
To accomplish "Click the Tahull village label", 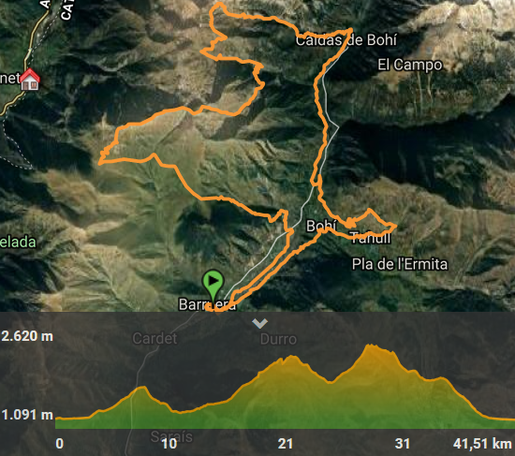I will pyautogui.click(x=370, y=238).
